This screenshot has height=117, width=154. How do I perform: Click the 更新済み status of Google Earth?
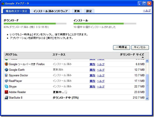(x=58, y=70)
